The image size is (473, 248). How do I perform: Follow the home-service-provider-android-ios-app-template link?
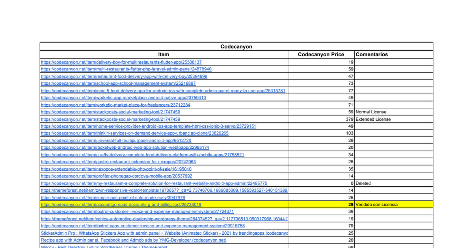pyautogui.click(x=149, y=126)
